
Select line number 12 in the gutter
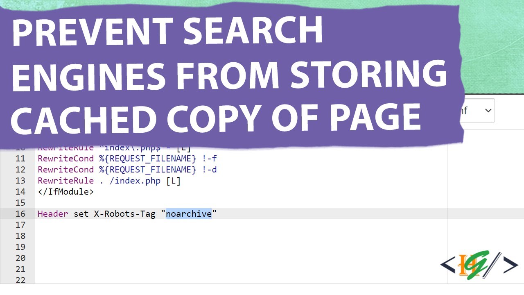20,170
